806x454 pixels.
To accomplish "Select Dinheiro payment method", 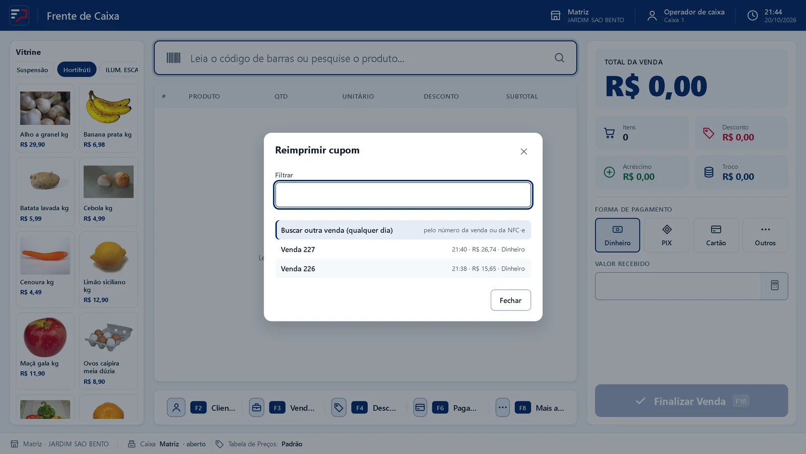I will [618, 235].
